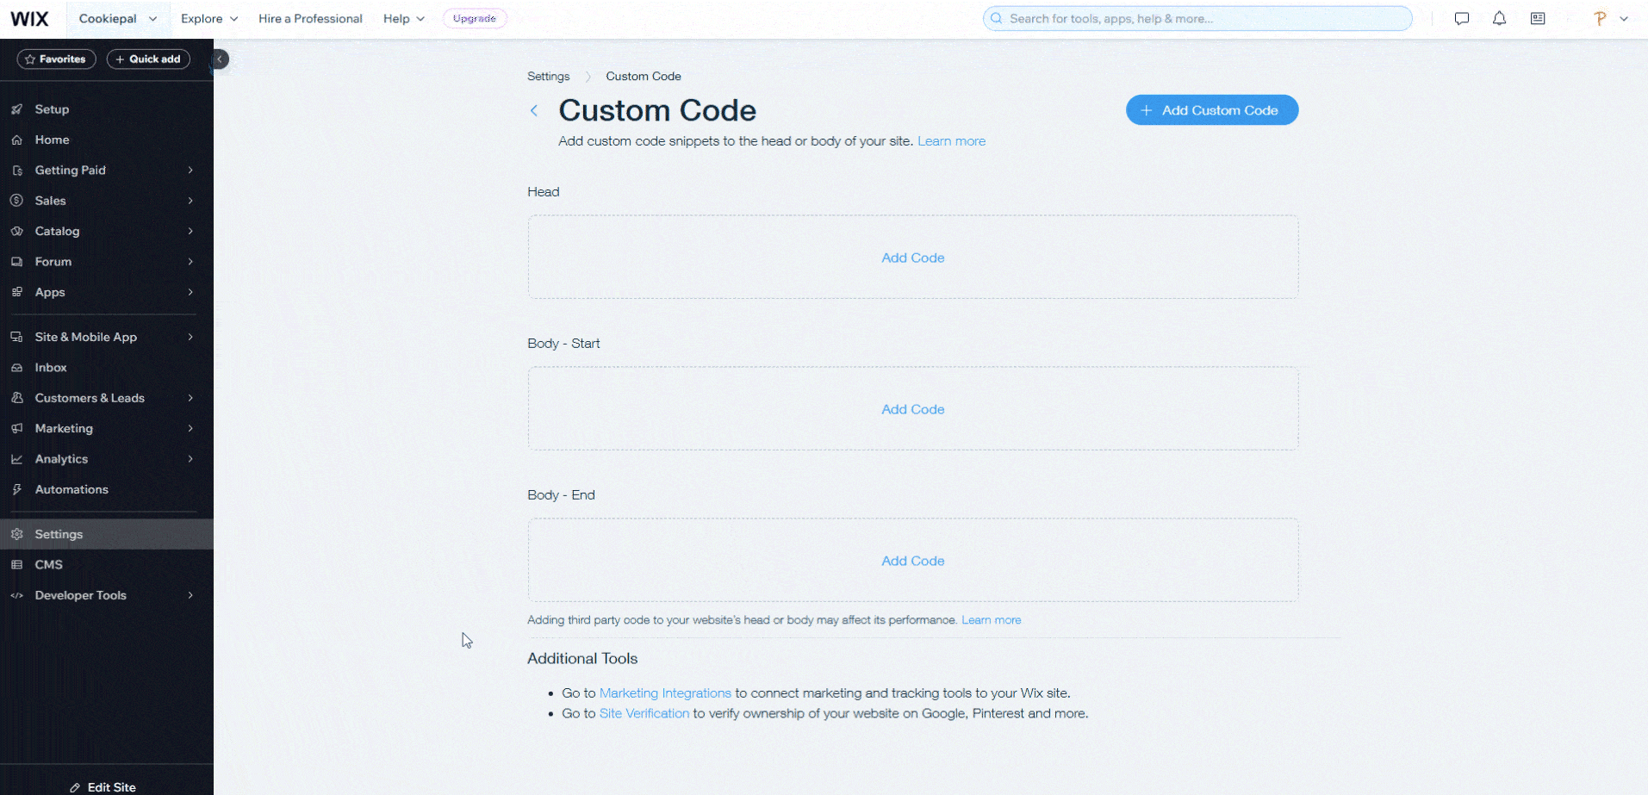Open the updates/news panel icon

click(1539, 18)
